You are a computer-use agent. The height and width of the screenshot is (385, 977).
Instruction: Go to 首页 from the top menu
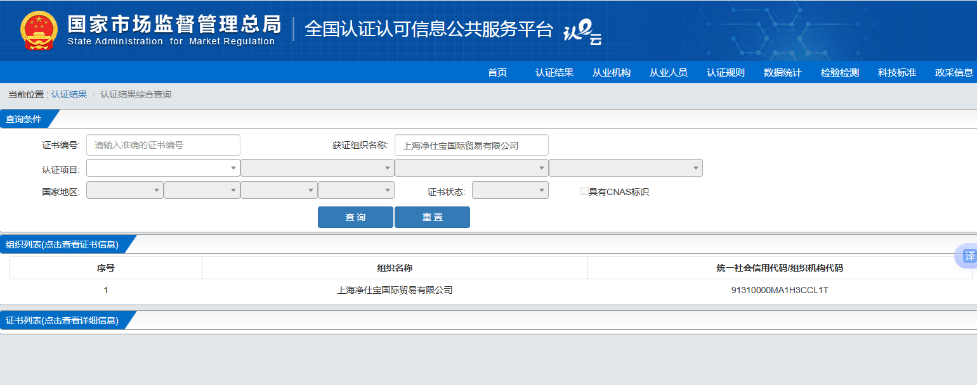pyautogui.click(x=497, y=72)
